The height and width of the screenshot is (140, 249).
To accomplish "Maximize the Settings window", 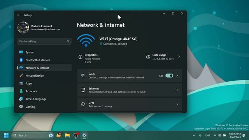I will click(x=173, y=14).
